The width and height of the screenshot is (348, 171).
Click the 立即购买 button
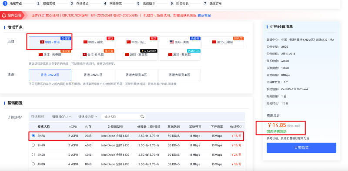tap(301, 148)
